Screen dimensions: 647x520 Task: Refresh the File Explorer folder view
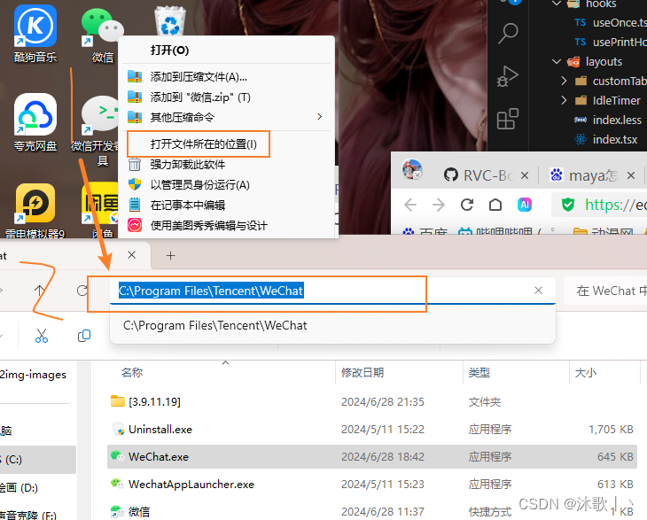pos(82,291)
